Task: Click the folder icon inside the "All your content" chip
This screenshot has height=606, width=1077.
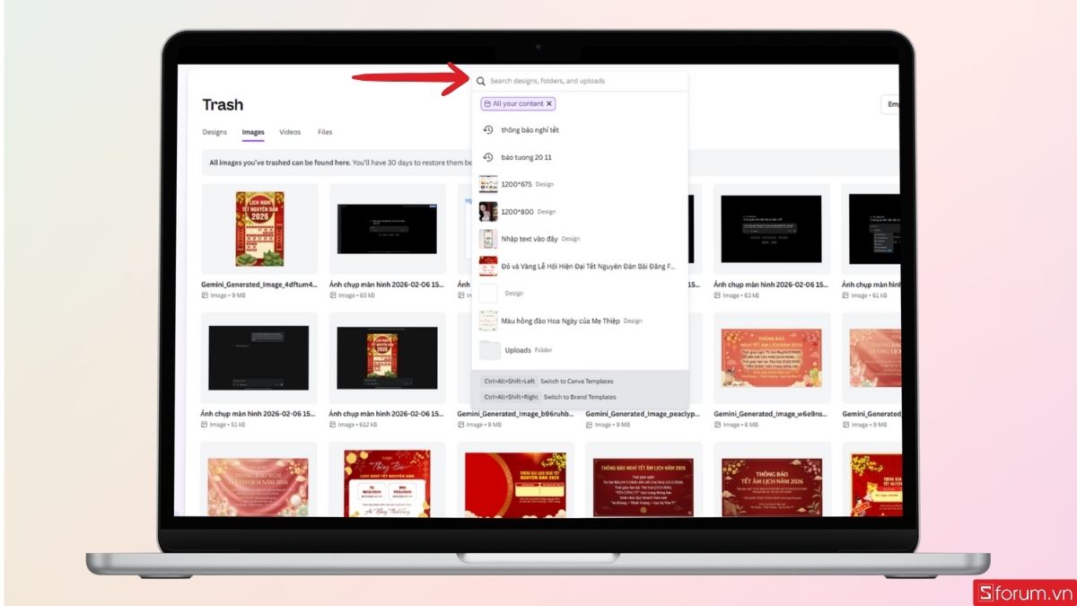Action: click(x=486, y=103)
